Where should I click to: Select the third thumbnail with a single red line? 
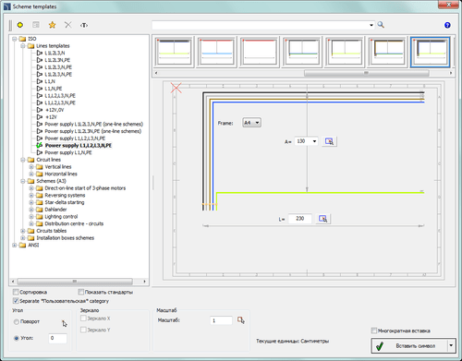260,52
